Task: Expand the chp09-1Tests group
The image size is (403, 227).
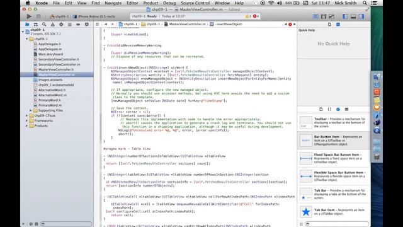Action: 26,115
